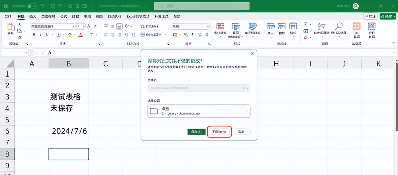398x175 pixels.
Task: Click the Clear eraser icon
Action: click(x=306, y=37)
